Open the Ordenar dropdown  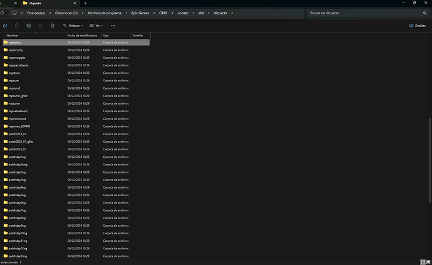73,26
